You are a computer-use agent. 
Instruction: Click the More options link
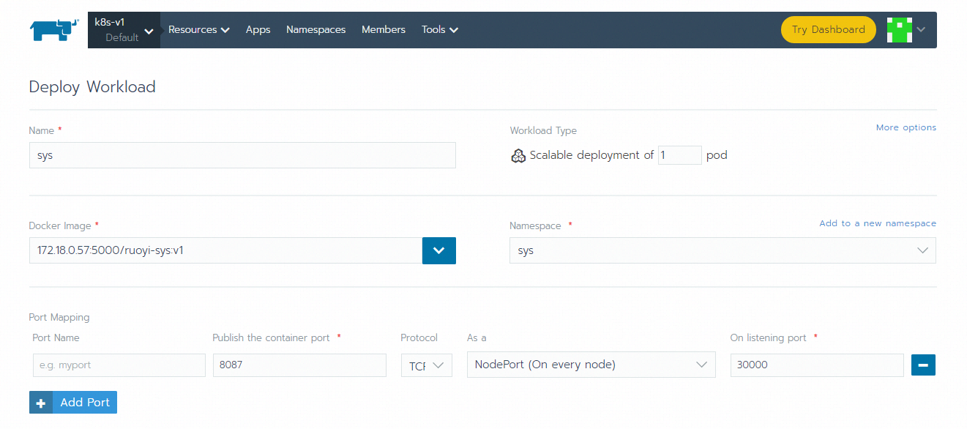906,127
